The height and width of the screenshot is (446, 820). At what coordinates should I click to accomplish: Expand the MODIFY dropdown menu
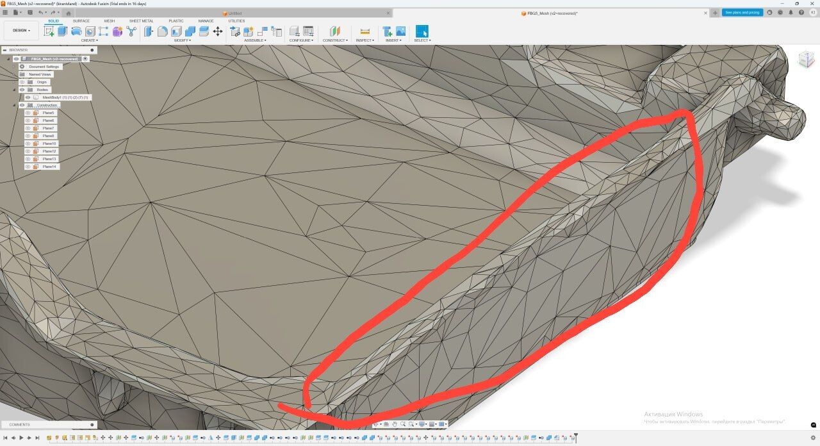coord(182,40)
